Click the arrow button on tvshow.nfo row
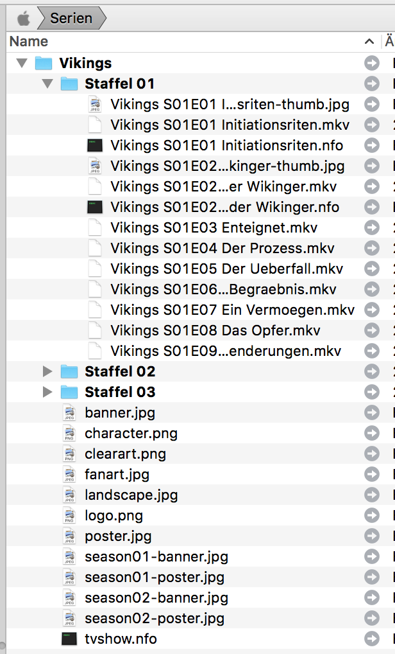 [372, 639]
